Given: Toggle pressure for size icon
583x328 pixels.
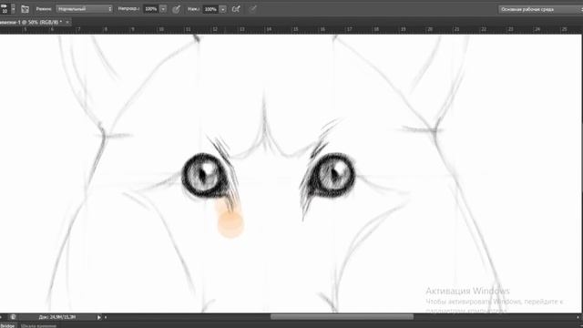Looking at the screenshot, I should pos(253,9).
